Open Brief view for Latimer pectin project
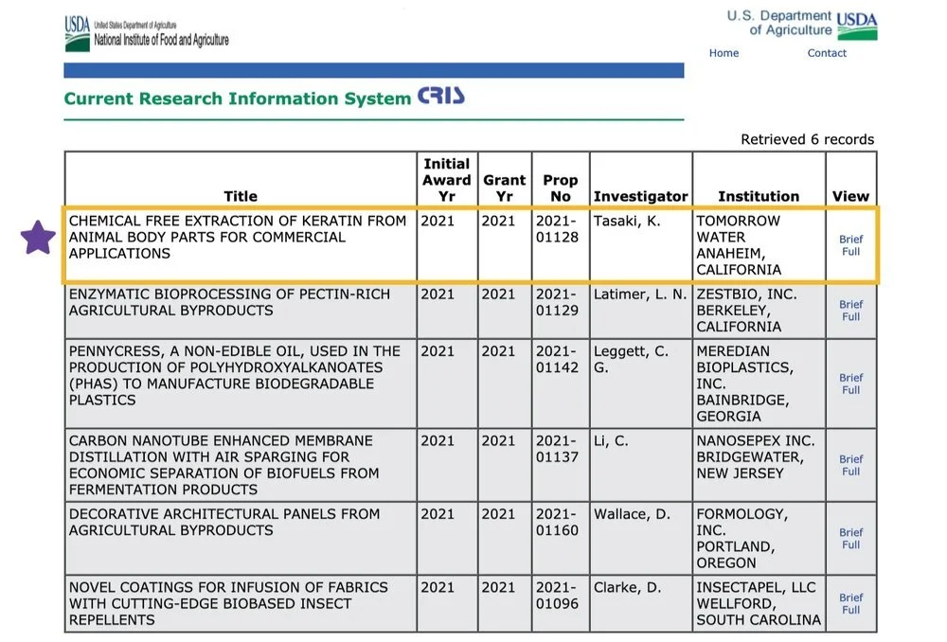 [x=851, y=304]
